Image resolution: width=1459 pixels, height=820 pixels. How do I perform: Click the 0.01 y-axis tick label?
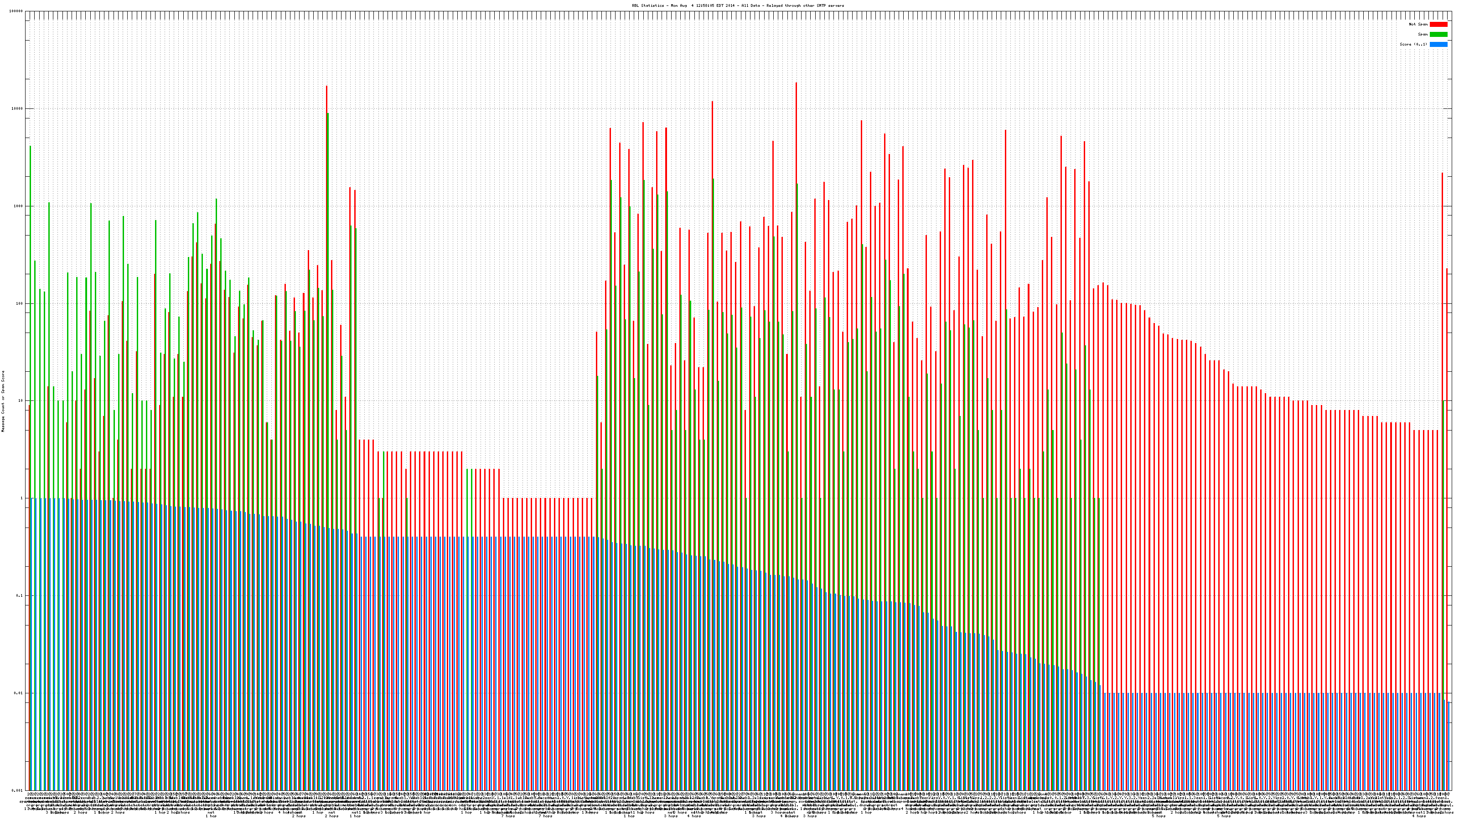pos(19,693)
